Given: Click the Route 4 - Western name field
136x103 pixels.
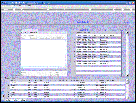Looking at the screenshot, I should (x=44, y=33).
